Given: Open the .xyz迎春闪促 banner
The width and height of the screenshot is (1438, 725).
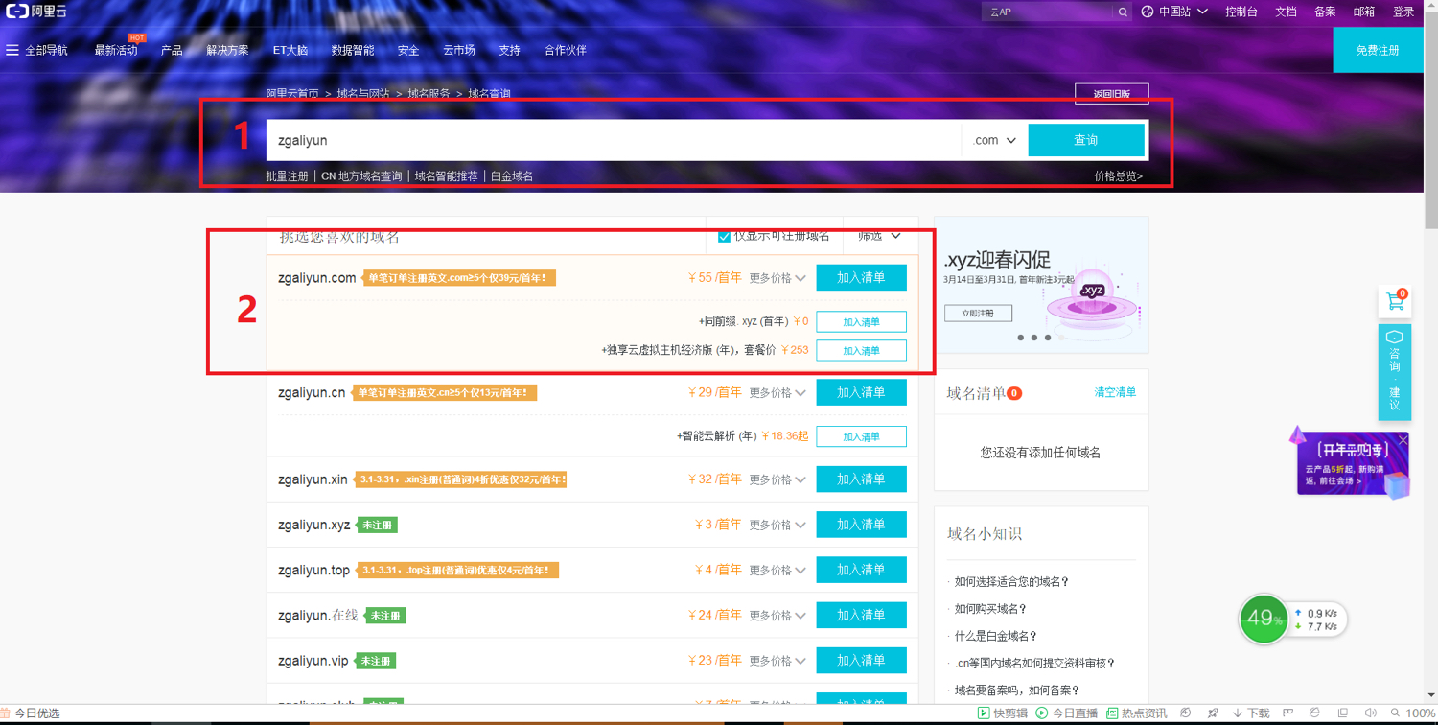Looking at the screenshot, I should click(x=1041, y=285).
